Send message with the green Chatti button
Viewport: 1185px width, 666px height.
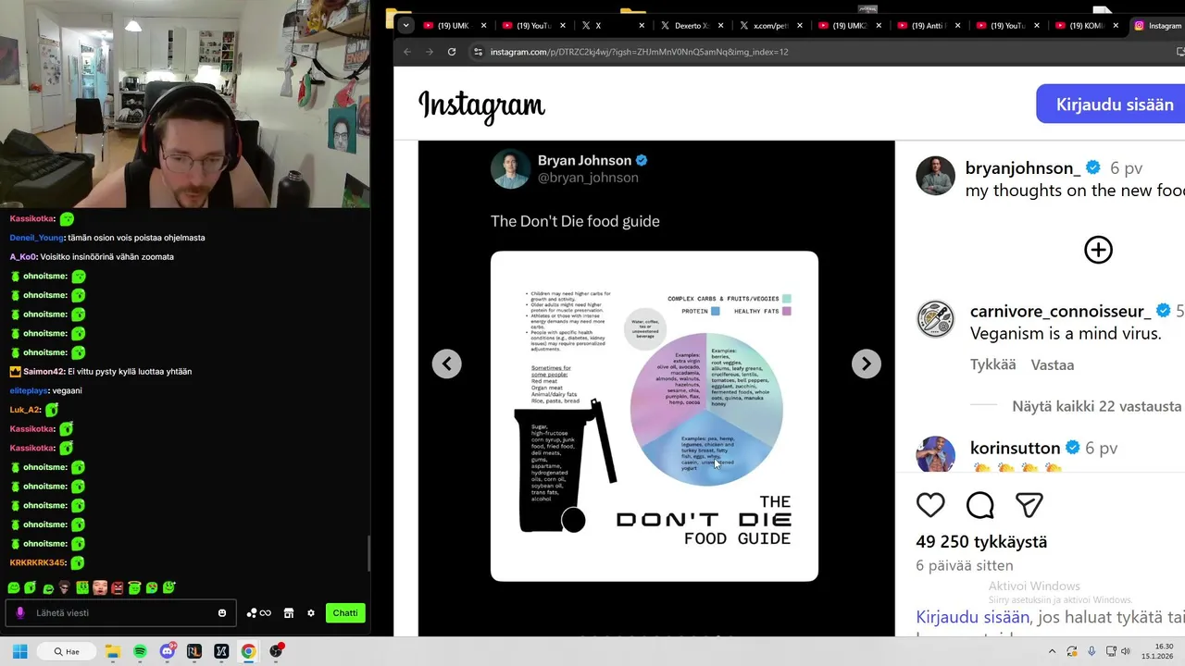345,612
